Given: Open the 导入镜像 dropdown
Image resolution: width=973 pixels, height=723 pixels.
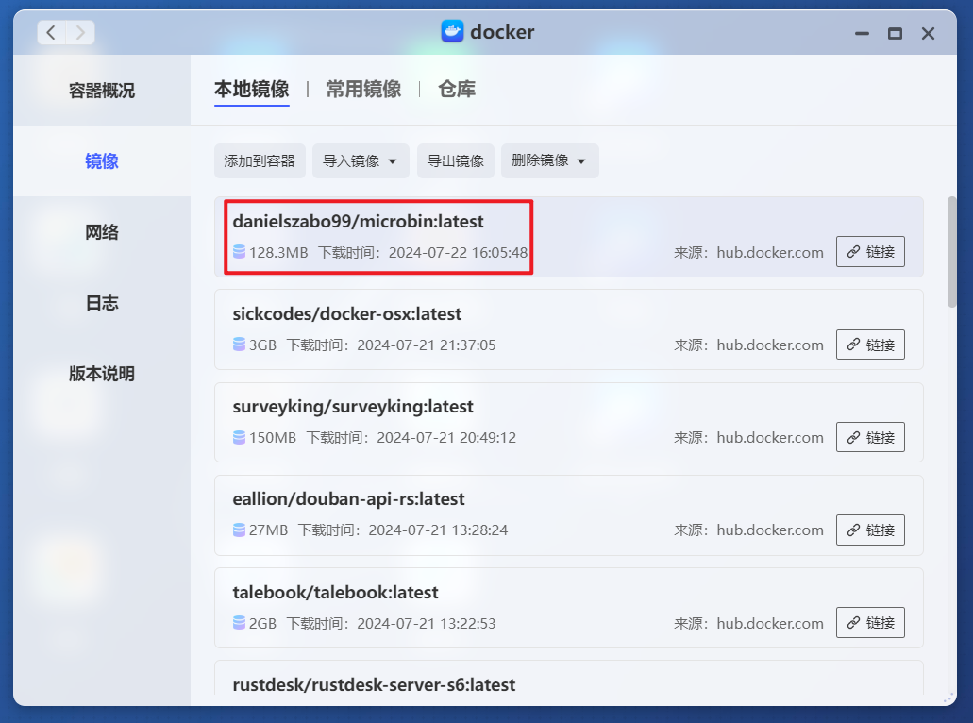Looking at the screenshot, I should point(361,160).
